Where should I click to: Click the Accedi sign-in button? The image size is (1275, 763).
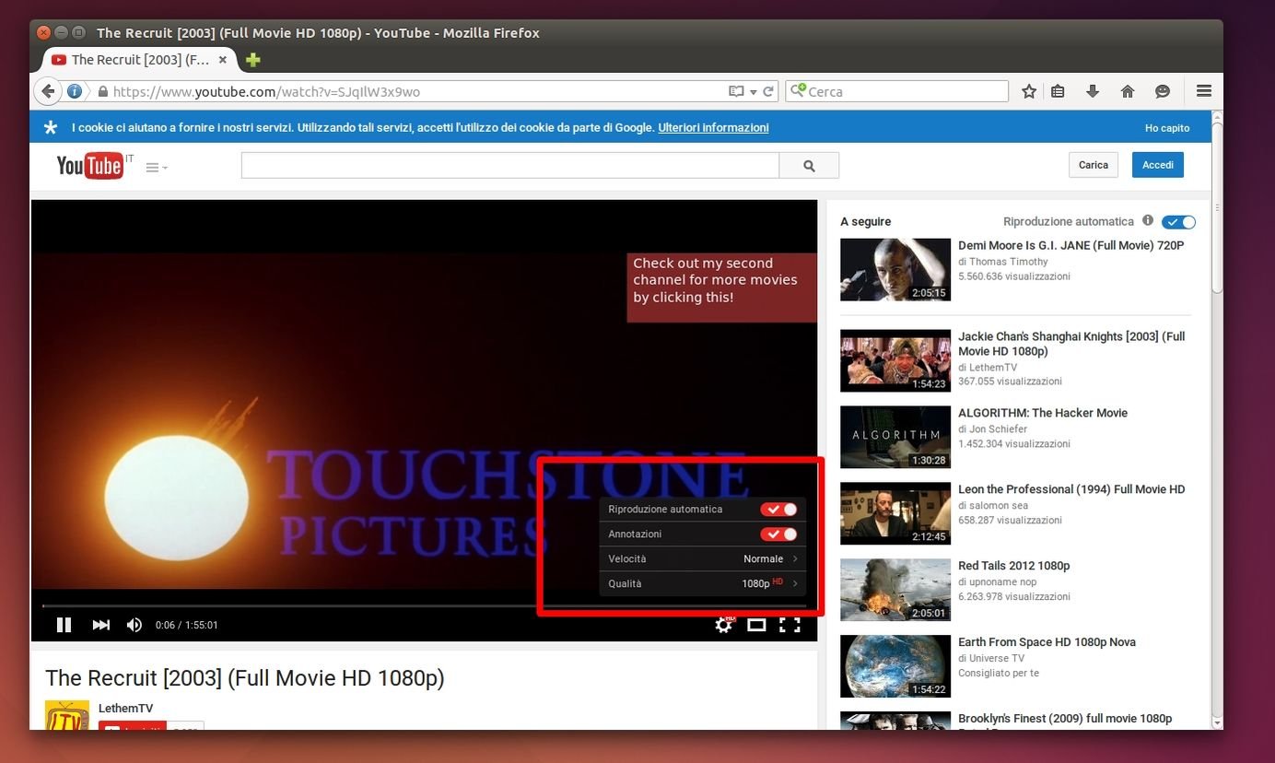pos(1157,165)
